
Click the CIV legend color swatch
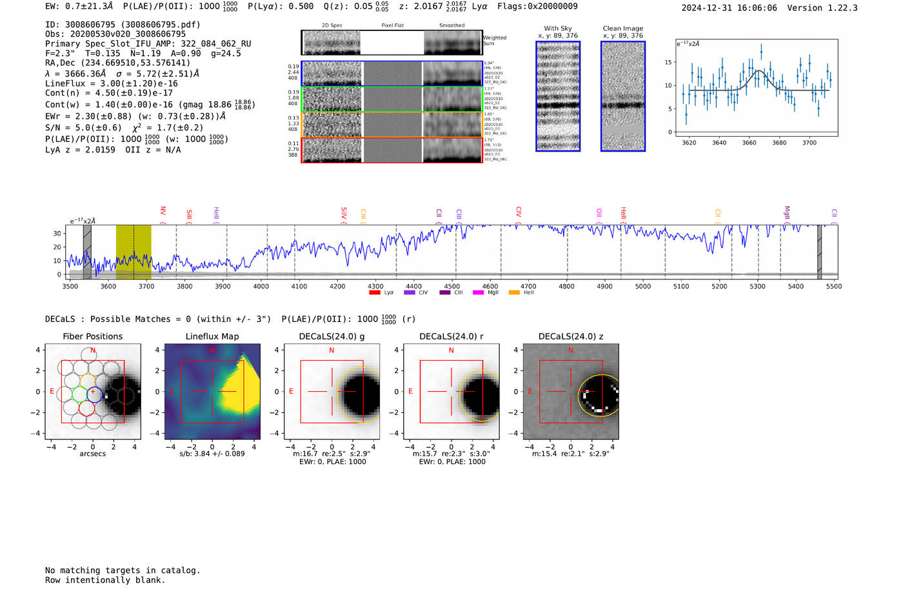409,292
